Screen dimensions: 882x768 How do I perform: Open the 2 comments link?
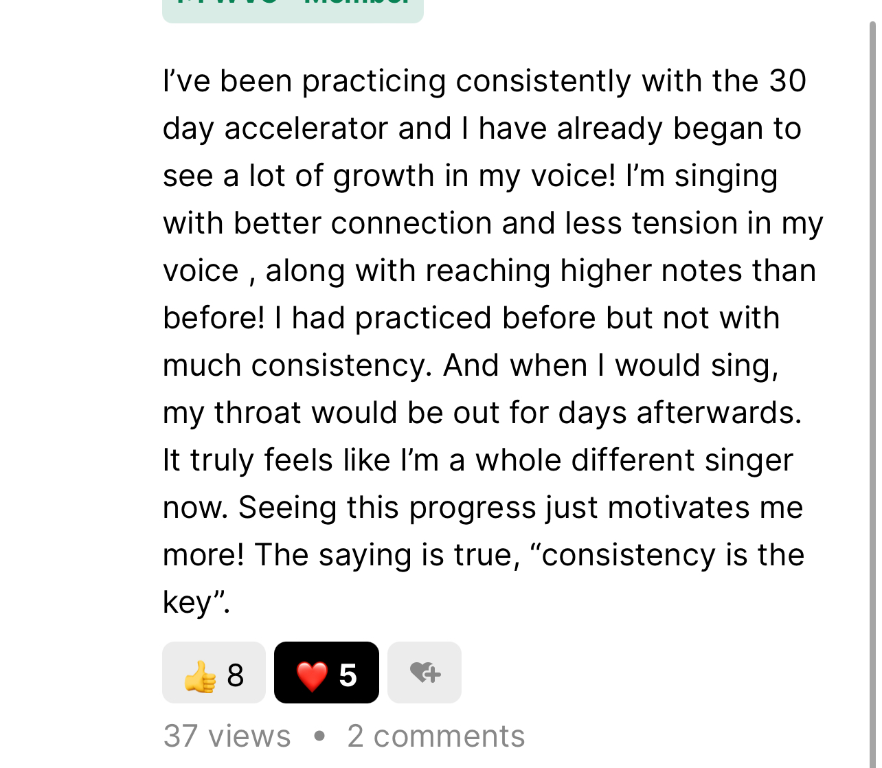click(x=436, y=736)
